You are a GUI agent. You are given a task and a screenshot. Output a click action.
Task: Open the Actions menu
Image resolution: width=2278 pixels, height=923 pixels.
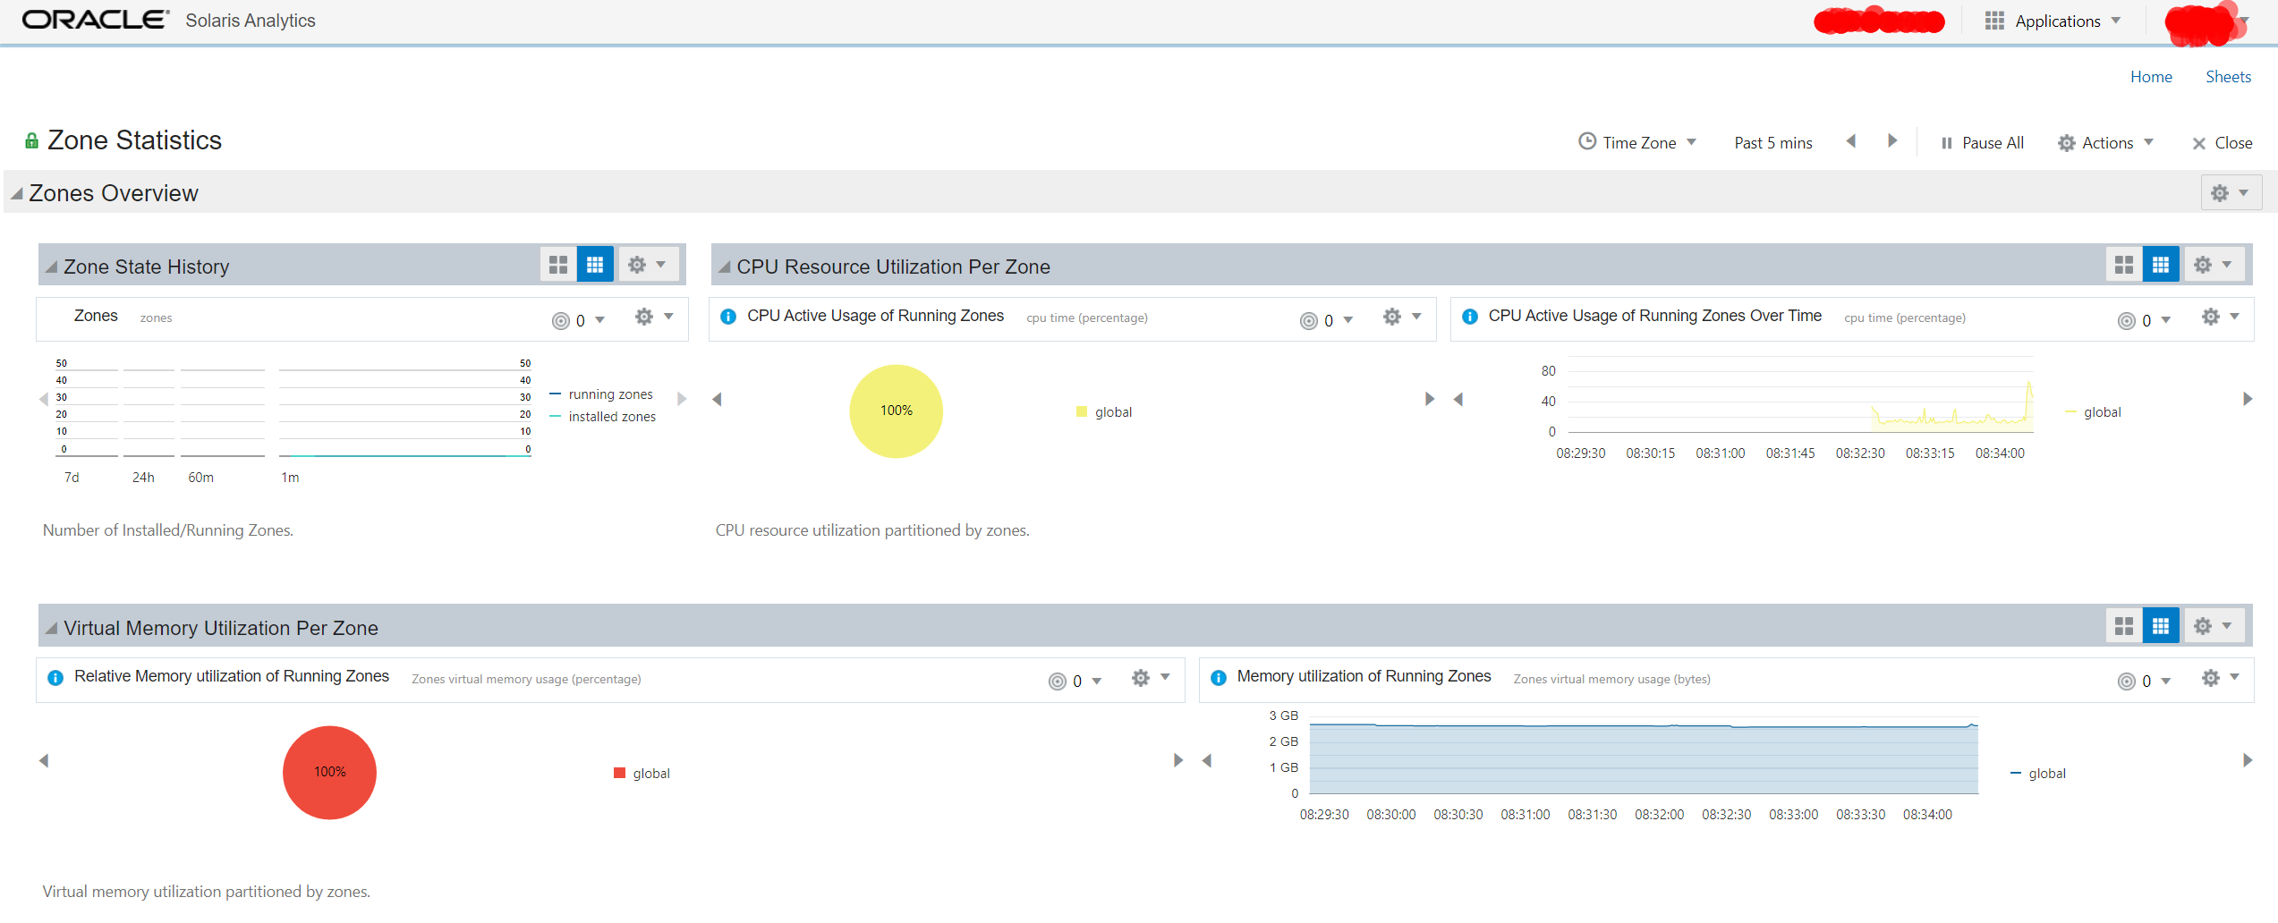pos(2106,143)
